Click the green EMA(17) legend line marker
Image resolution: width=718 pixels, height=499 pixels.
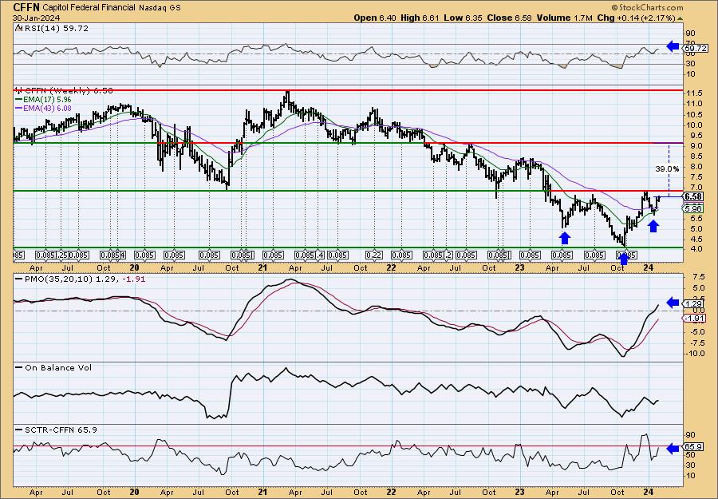(x=19, y=100)
